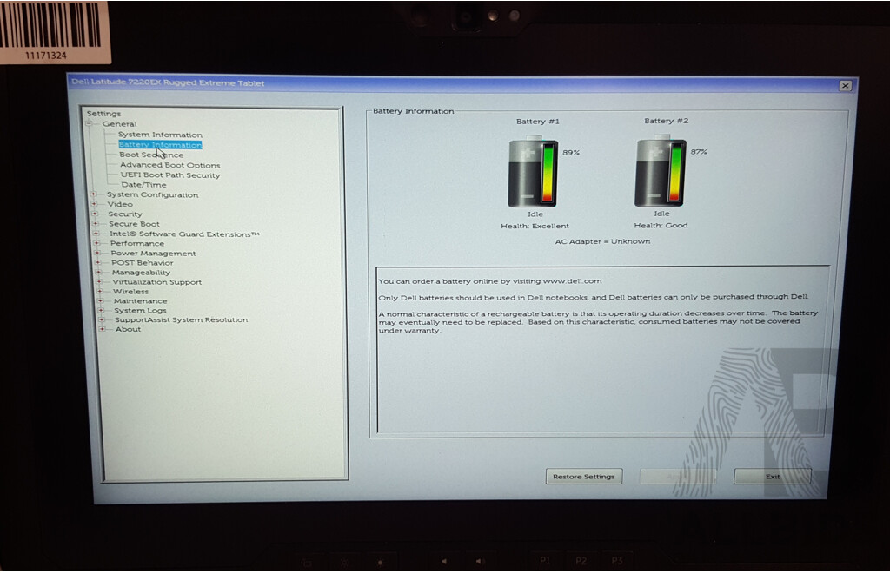The height and width of the screenshot is (573, 890).
Task: Click the Health: Good text
Action: (x=661, y=225)
